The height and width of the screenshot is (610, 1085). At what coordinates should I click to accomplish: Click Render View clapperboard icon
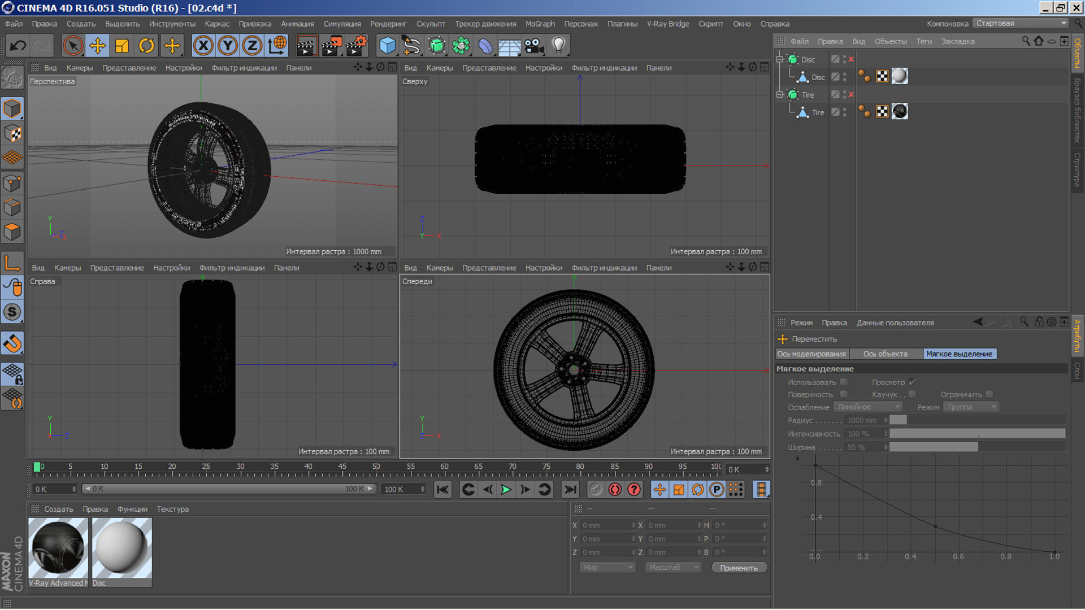(306, 45)
